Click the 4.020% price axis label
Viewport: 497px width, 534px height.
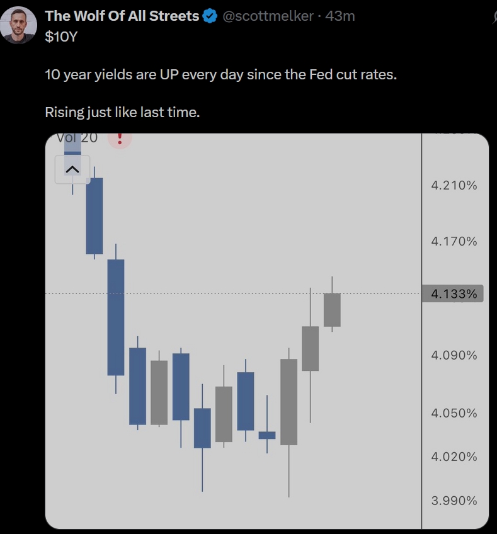click(454, 457)
